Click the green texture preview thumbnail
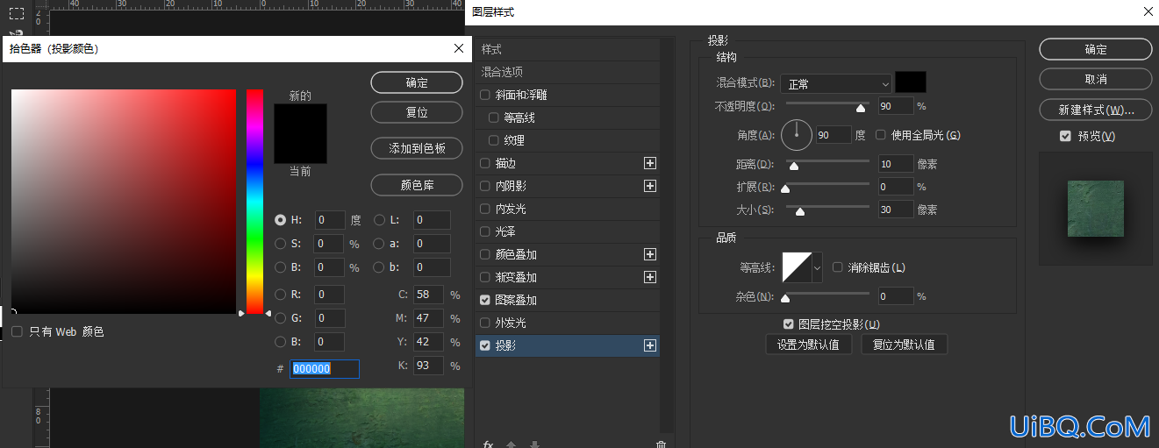The width and height of the screenshot is (1159, 448). [x=1095, y=209]
